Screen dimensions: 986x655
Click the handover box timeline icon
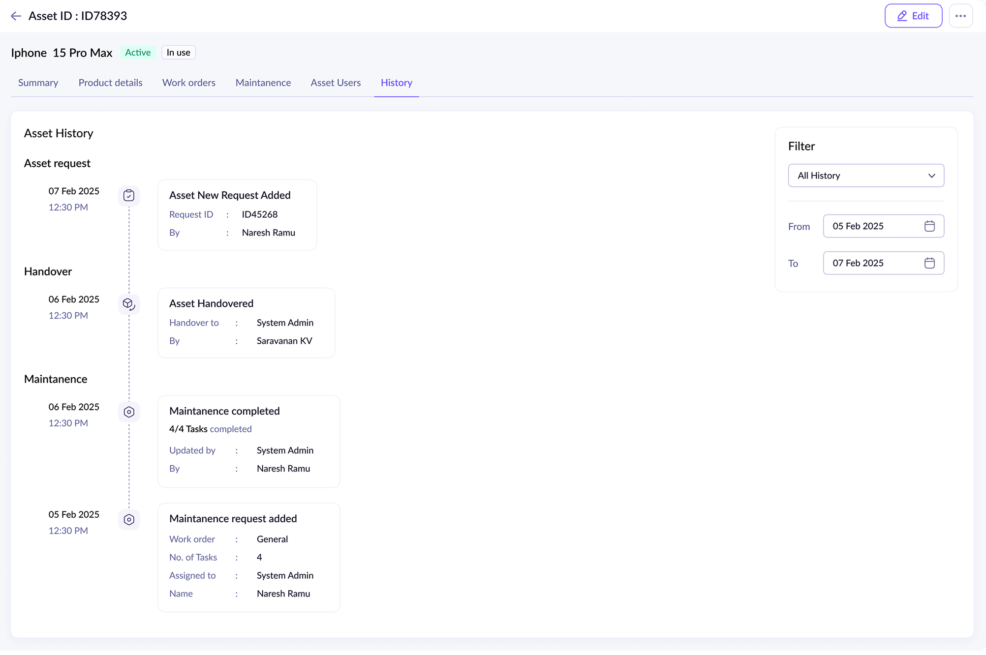(x=129, y=304)
